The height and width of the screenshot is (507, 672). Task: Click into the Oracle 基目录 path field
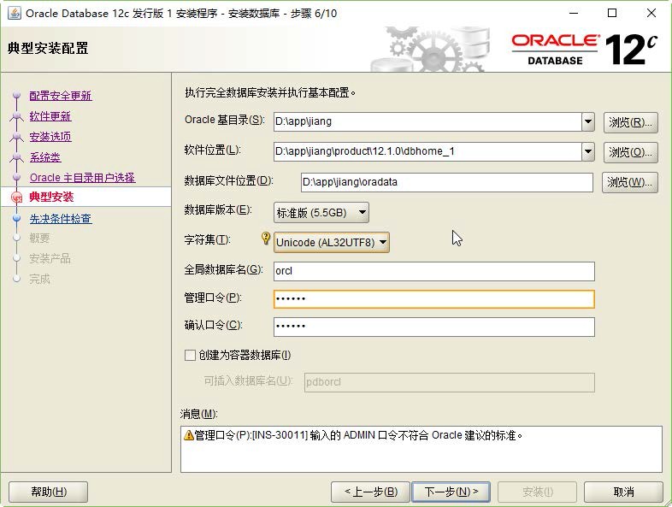coord(427,121)
